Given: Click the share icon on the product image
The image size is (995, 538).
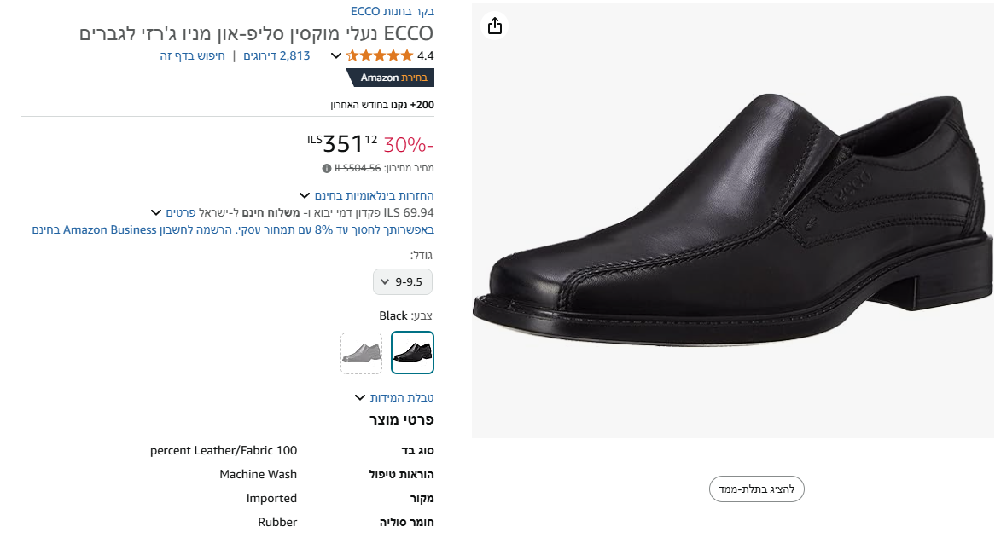Looking at the screenshot, I should pyautogui.click(x=494, y=26).
